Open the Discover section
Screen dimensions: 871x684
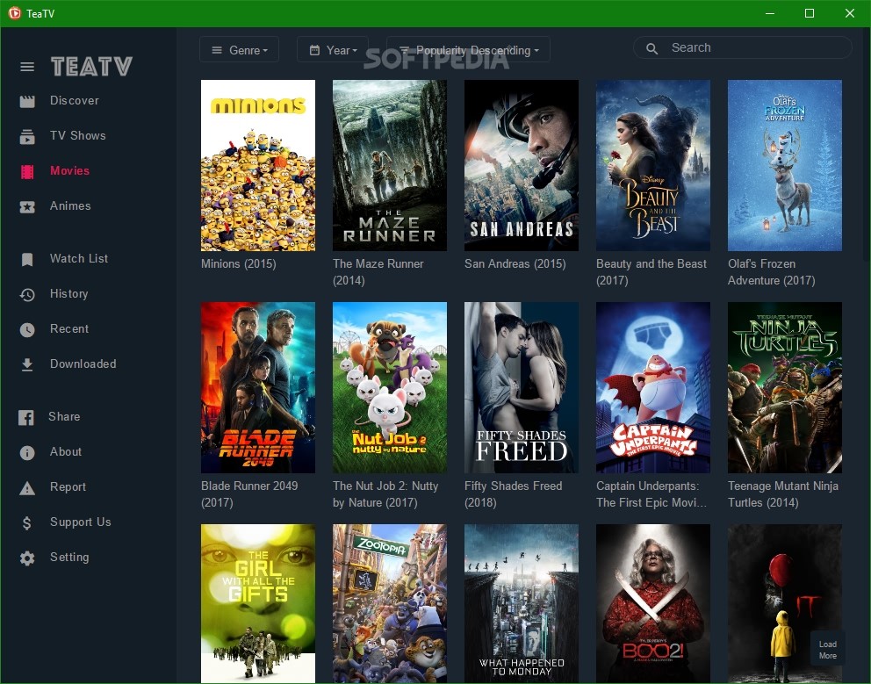point(75,101)
